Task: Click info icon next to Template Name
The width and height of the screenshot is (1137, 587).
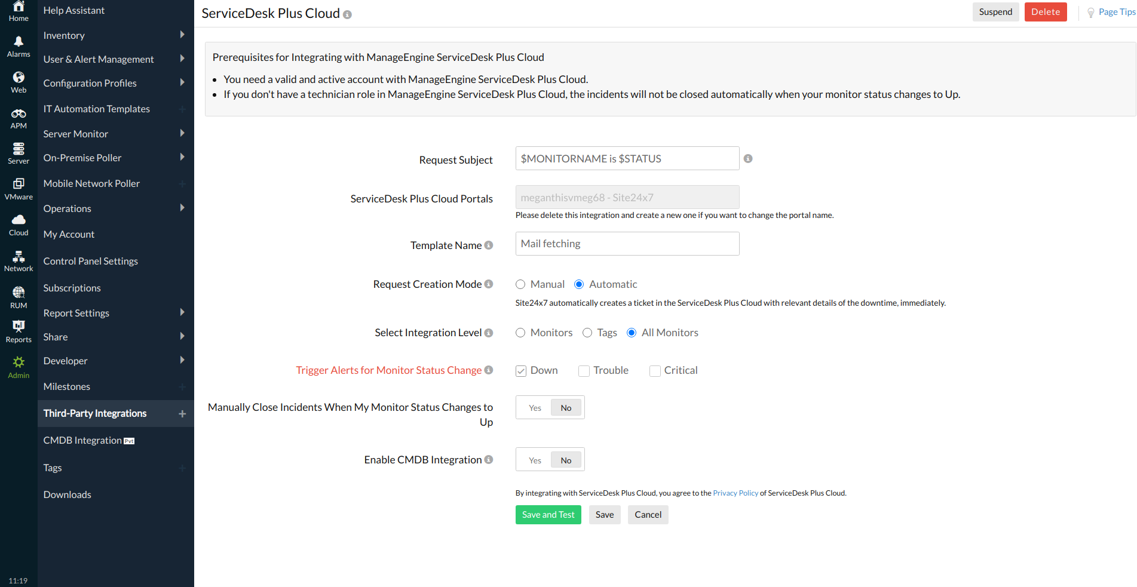Action: tap(489, 245)
